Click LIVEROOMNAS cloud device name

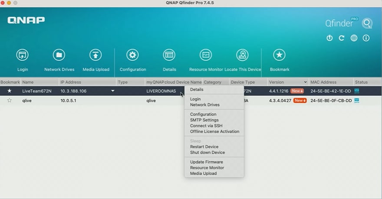(161, 91)
